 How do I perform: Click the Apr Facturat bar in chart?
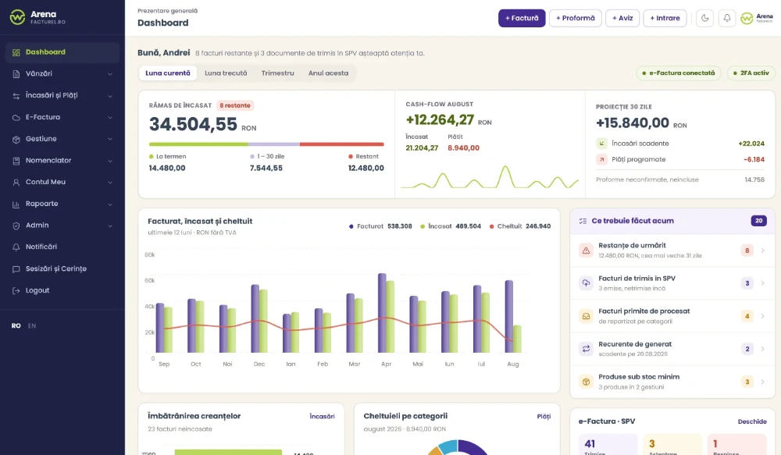coord(382,313)
